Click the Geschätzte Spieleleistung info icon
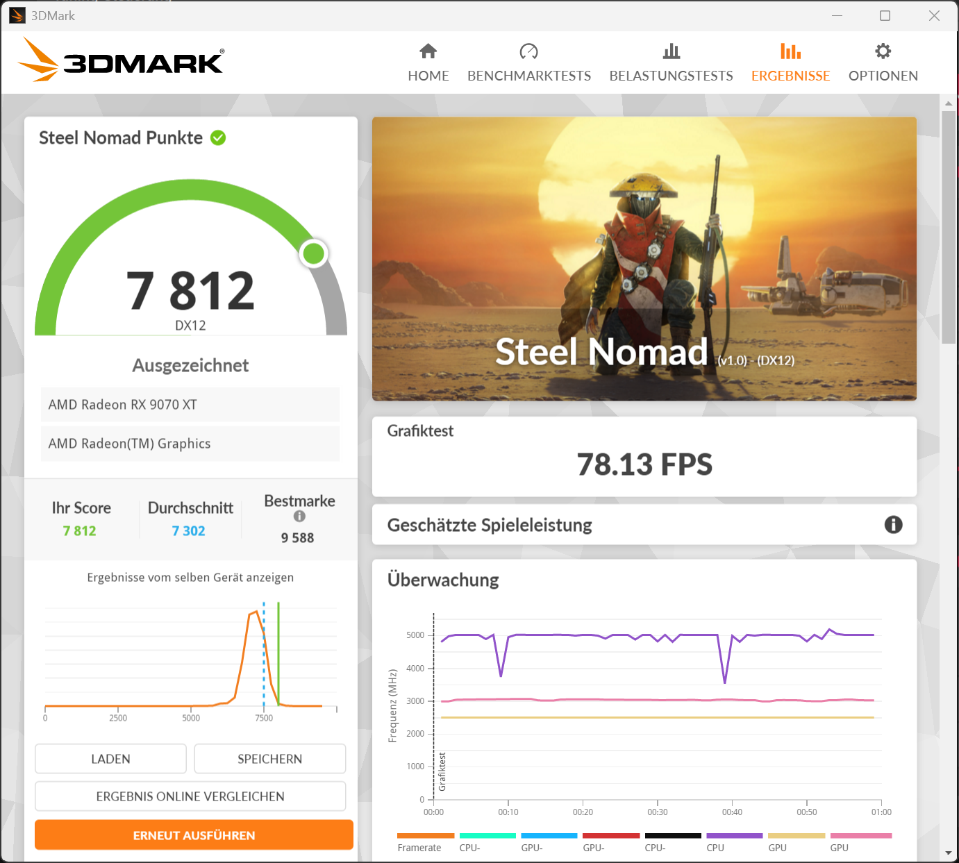The width and height of the screenshot is (959, 863). point(893,525)
